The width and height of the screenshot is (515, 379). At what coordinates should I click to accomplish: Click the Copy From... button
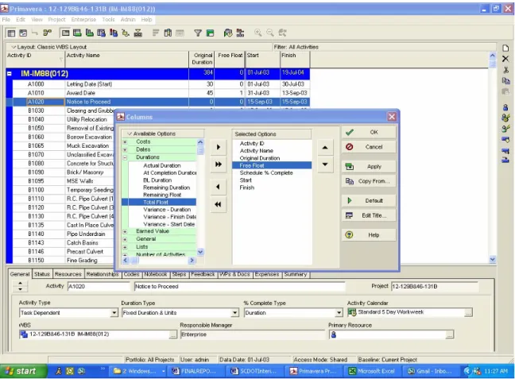(x=369, y=181)
